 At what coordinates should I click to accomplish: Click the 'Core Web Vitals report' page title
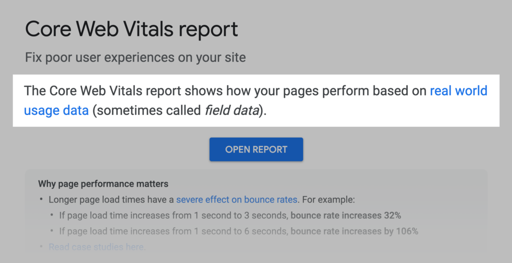coord(131,30)
